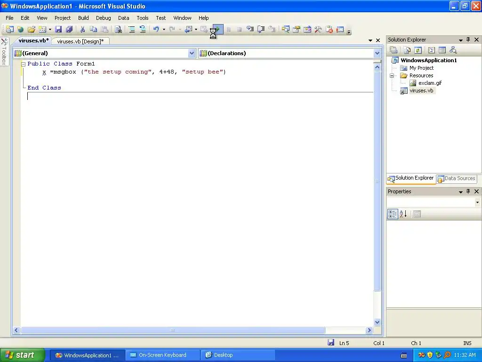Save viruses.vb with the floppy disk icon

[x=58, y=29]
